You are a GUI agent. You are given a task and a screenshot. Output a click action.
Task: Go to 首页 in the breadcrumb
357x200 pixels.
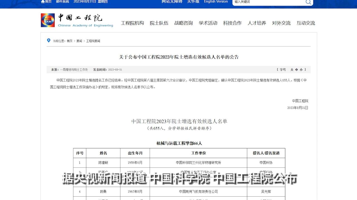click(x=69, y=41)
